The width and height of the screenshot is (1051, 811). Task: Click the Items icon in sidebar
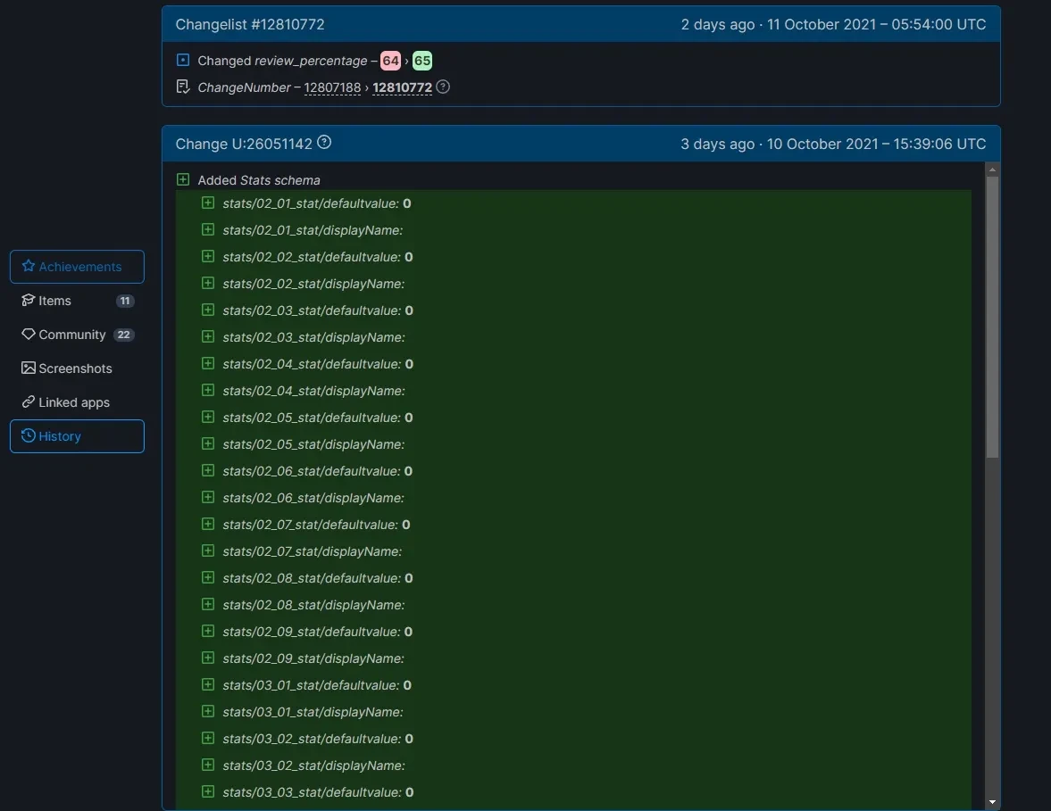click(x=29, y=301)
